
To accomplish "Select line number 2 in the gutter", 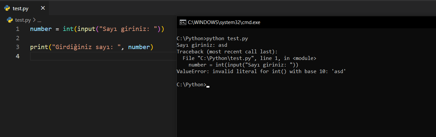I will coord(17,38).
